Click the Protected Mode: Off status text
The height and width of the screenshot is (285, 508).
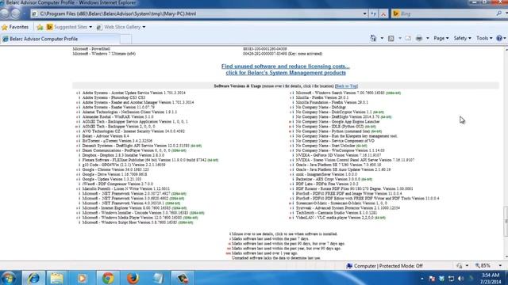(x=401, y=266)
